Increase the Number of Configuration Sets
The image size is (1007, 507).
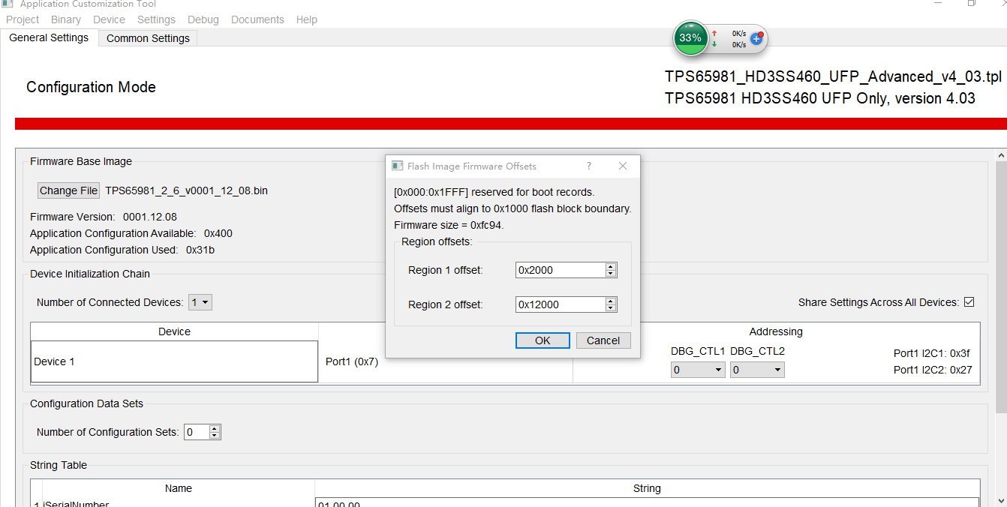point(215,428)
